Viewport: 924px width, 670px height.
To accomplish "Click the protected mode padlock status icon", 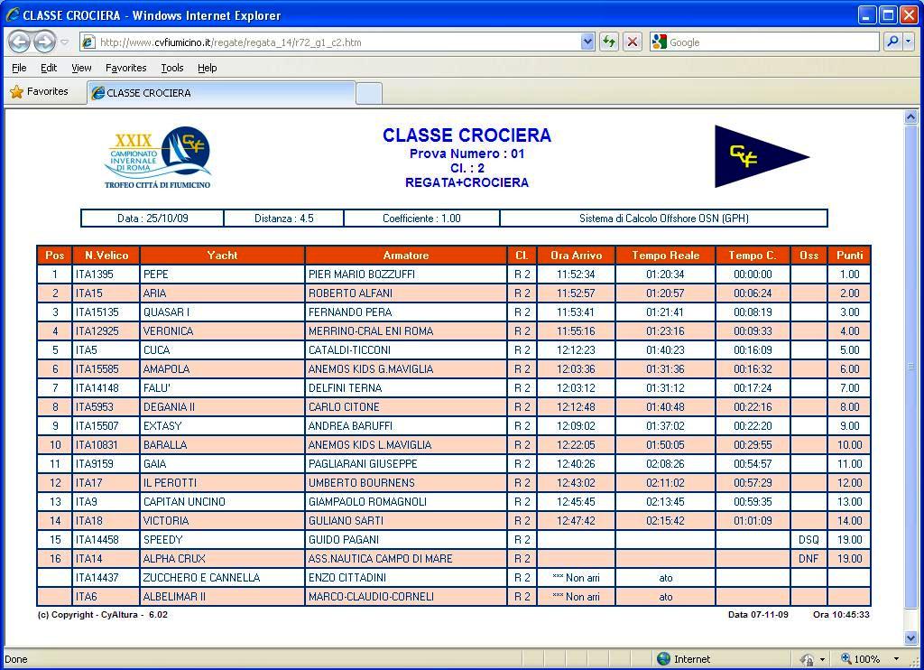I will tap(807, 659).
